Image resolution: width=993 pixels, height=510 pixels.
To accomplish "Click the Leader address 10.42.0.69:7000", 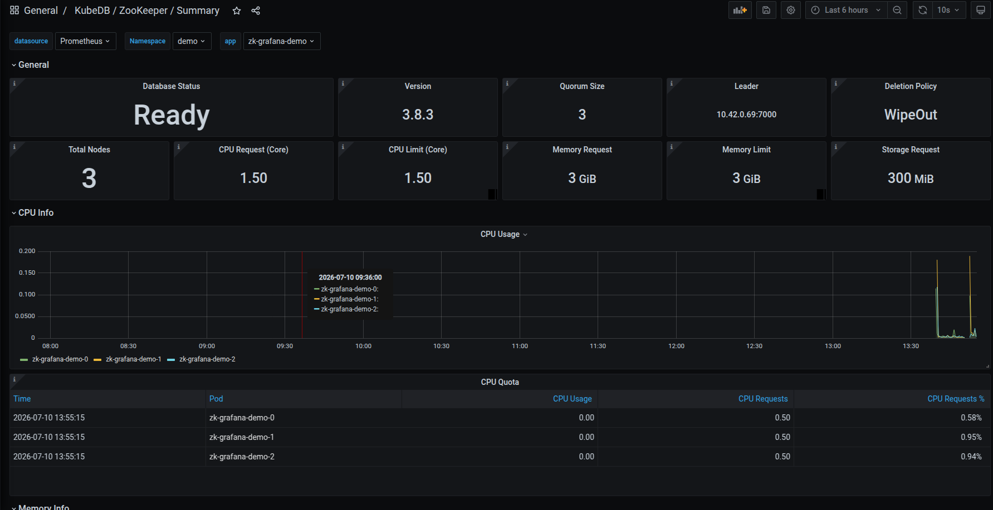I will point(746,115).
